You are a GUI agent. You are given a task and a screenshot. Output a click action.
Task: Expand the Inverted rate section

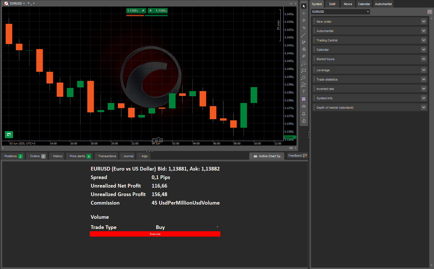click(424, 89)
